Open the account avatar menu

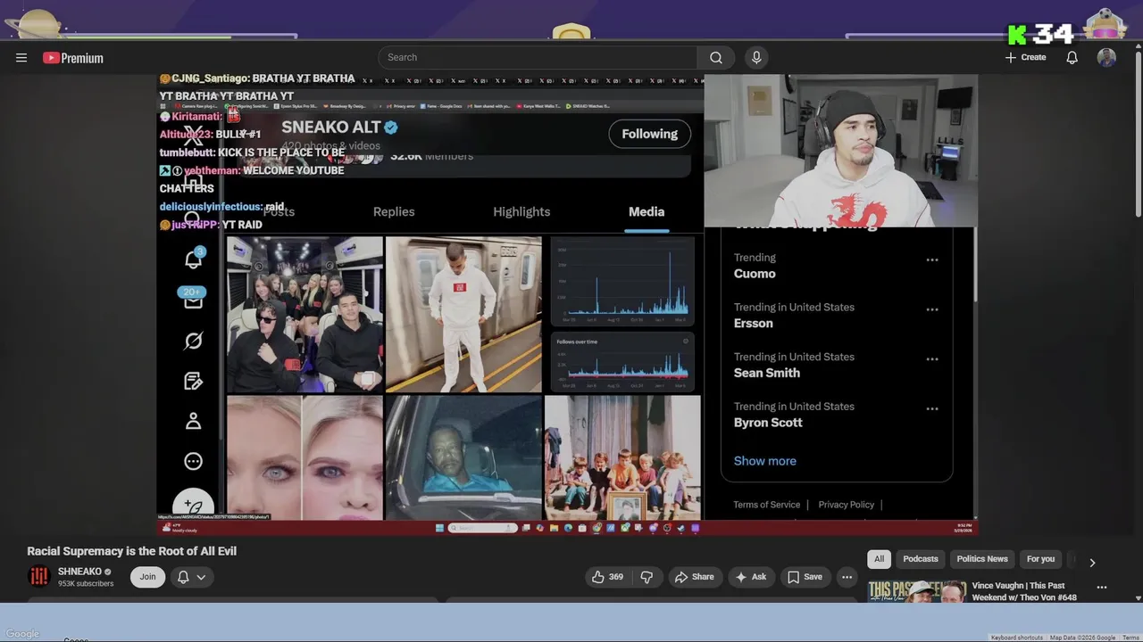click(x=1106, y=57)
